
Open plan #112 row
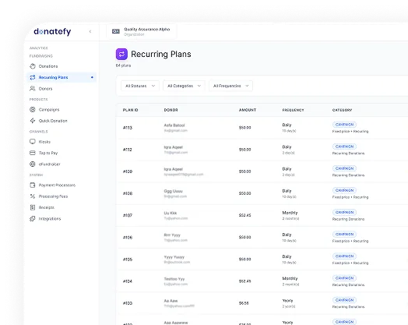pos(262,150)
